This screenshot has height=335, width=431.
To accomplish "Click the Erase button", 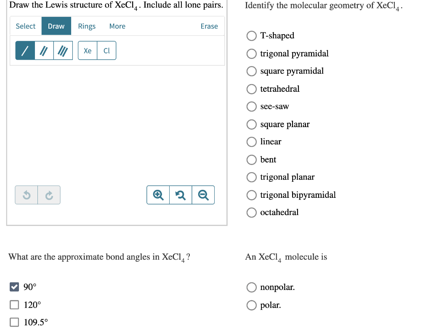I will [209, 26].
